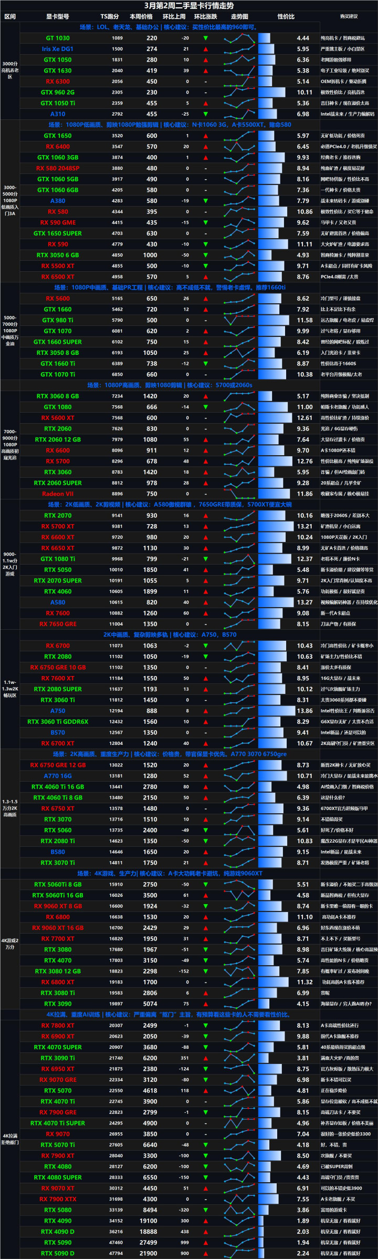This screenshot has height=1259, width=378.
Task: Click the title 3月第2周二手显卡行情走势
Action: coord(189,5)
